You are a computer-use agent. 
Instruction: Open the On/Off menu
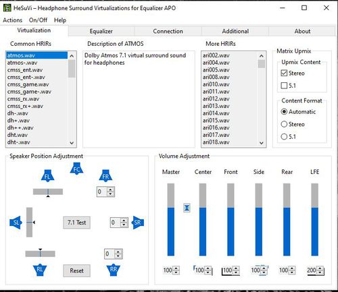coord(38,20)
